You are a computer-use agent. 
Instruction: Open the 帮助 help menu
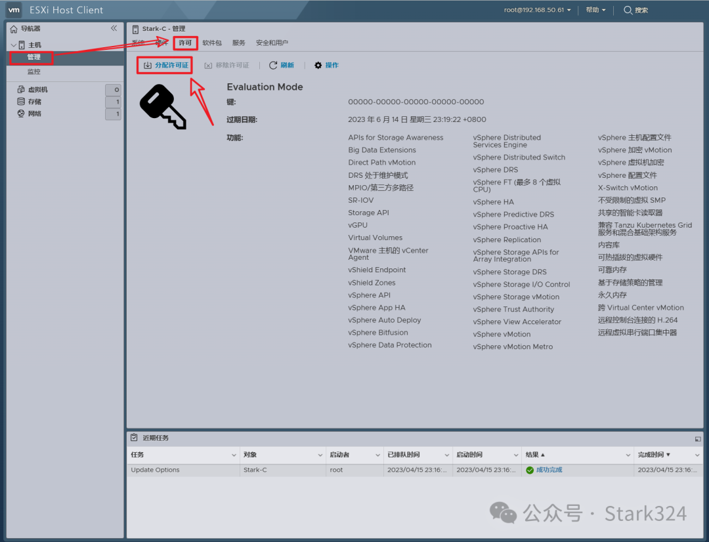tap(595, 10)
